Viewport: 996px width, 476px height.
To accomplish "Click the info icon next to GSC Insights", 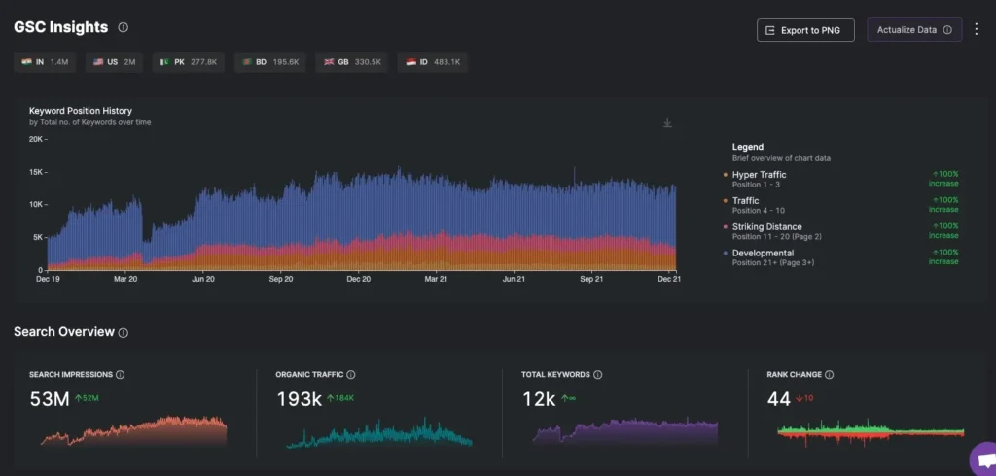I will point(123,28).
